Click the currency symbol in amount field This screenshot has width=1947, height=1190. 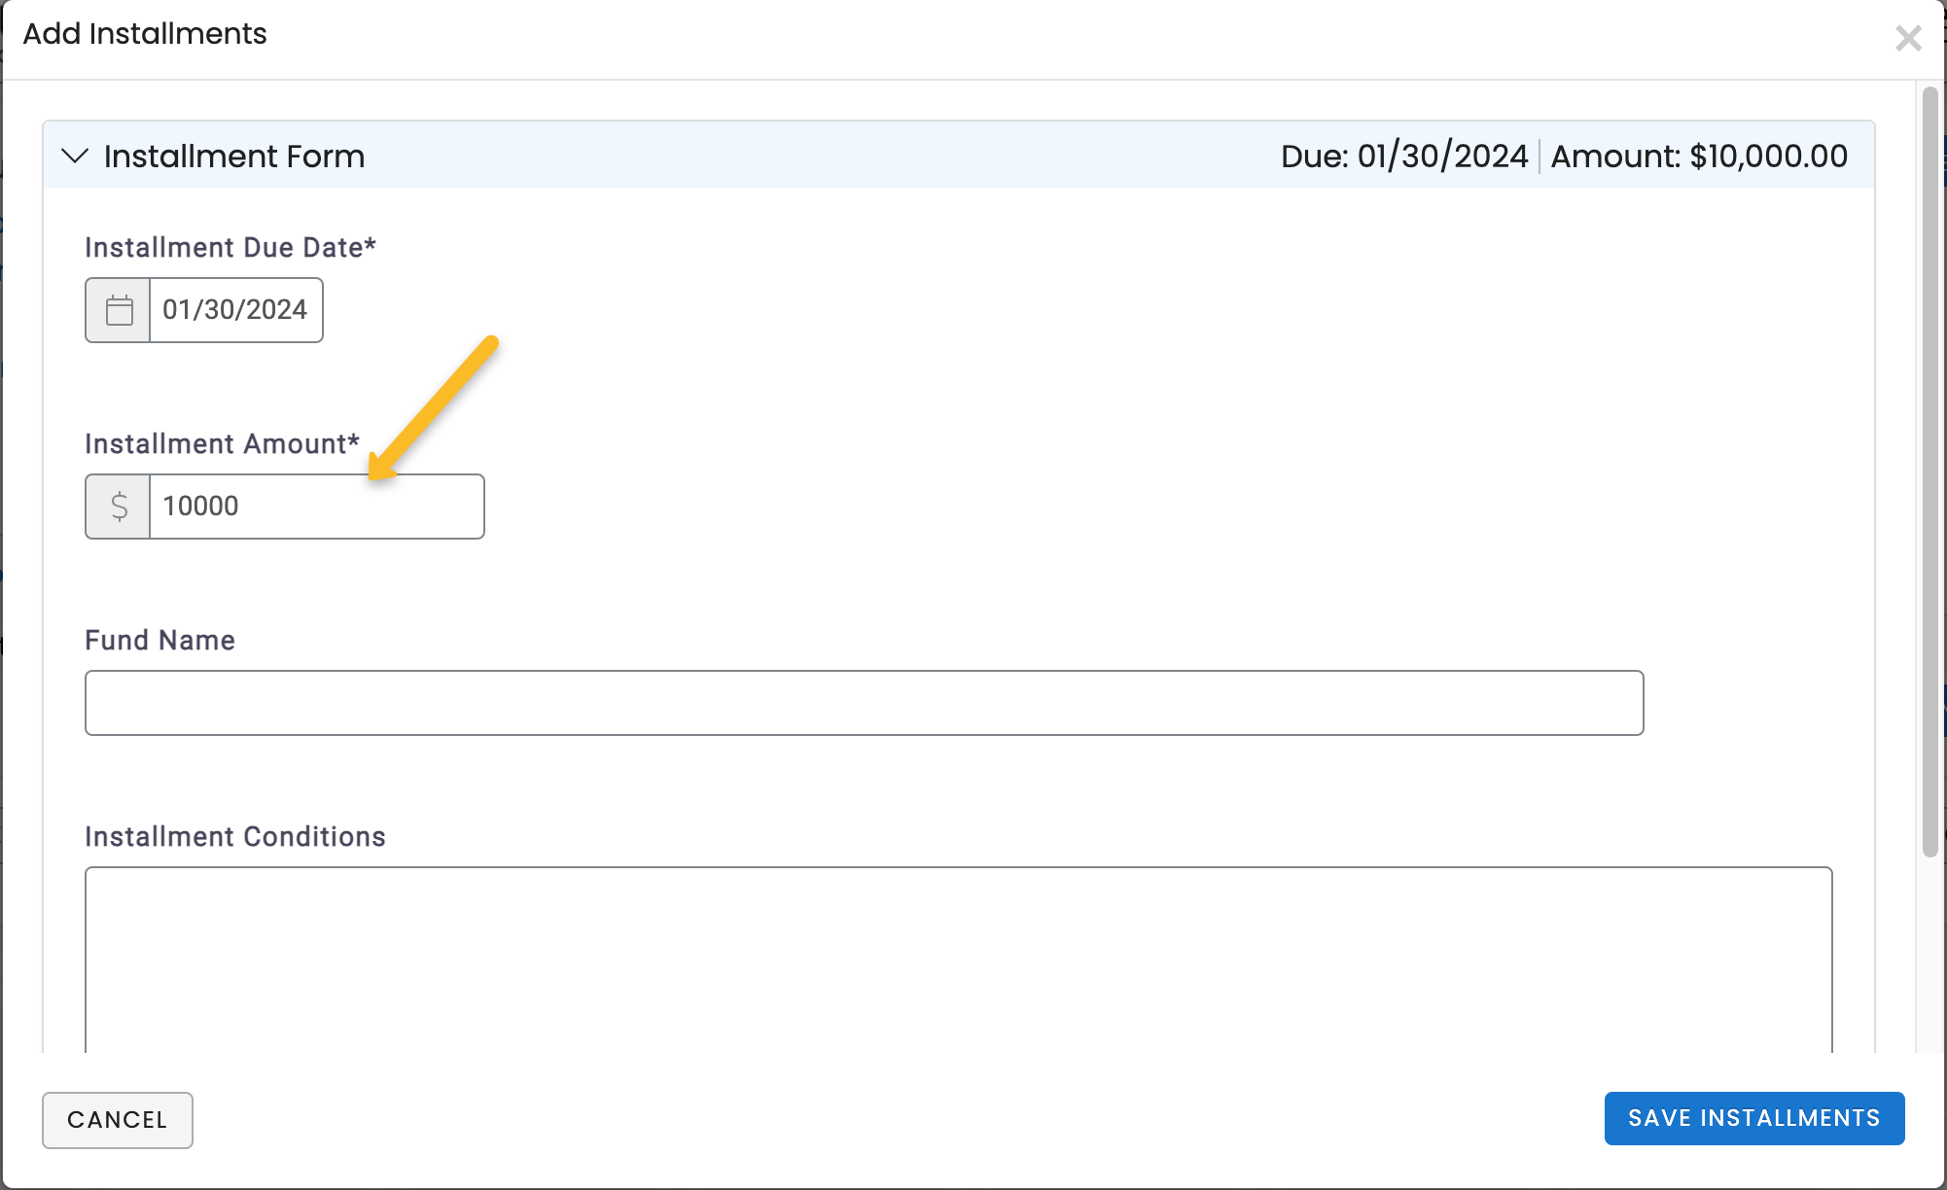118,506
